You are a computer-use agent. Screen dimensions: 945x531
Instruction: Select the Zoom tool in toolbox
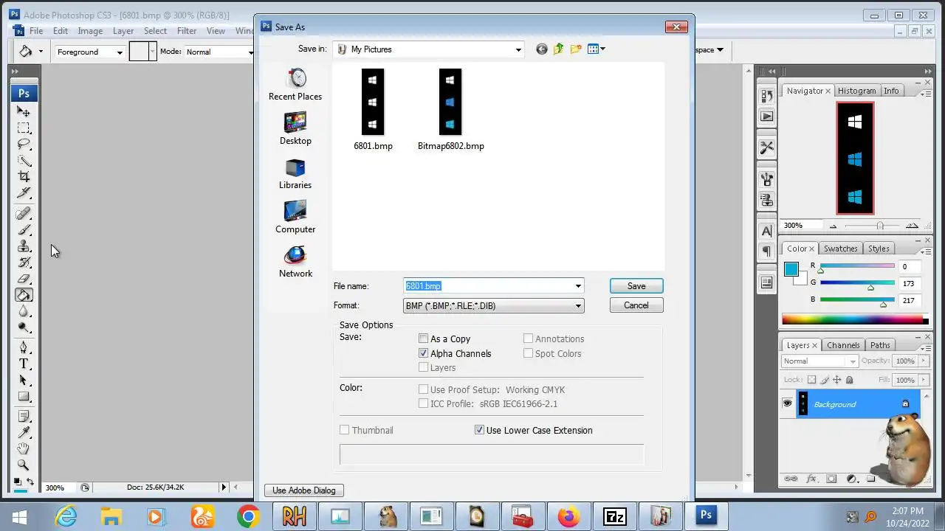pos(24,465)
